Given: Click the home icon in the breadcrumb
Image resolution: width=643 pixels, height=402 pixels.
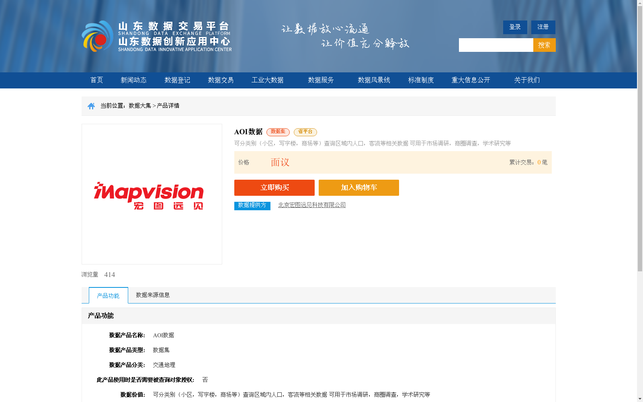Looking at the screenshot, I should click(91, 106).
